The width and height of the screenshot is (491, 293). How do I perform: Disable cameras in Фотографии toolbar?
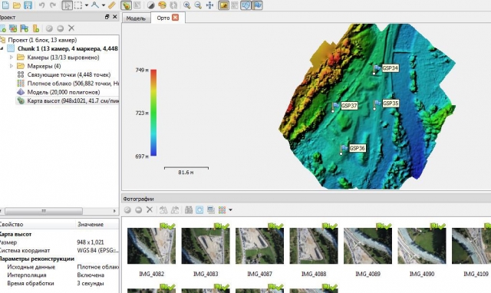click(138, 210)
